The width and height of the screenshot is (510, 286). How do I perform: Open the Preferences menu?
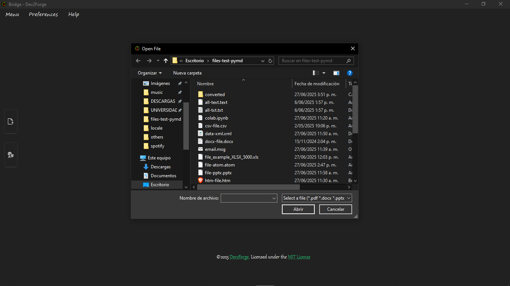[43, 14]
